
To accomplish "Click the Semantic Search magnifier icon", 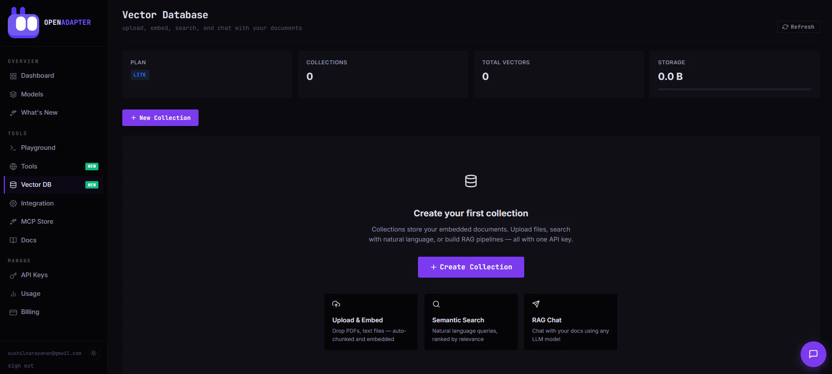I will [436, 304].
